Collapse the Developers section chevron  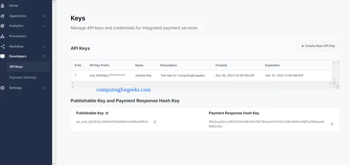point(44,56)
